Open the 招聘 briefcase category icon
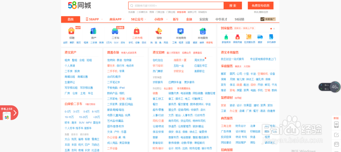This screenshot has height=152, width=341. click(71, 31)
